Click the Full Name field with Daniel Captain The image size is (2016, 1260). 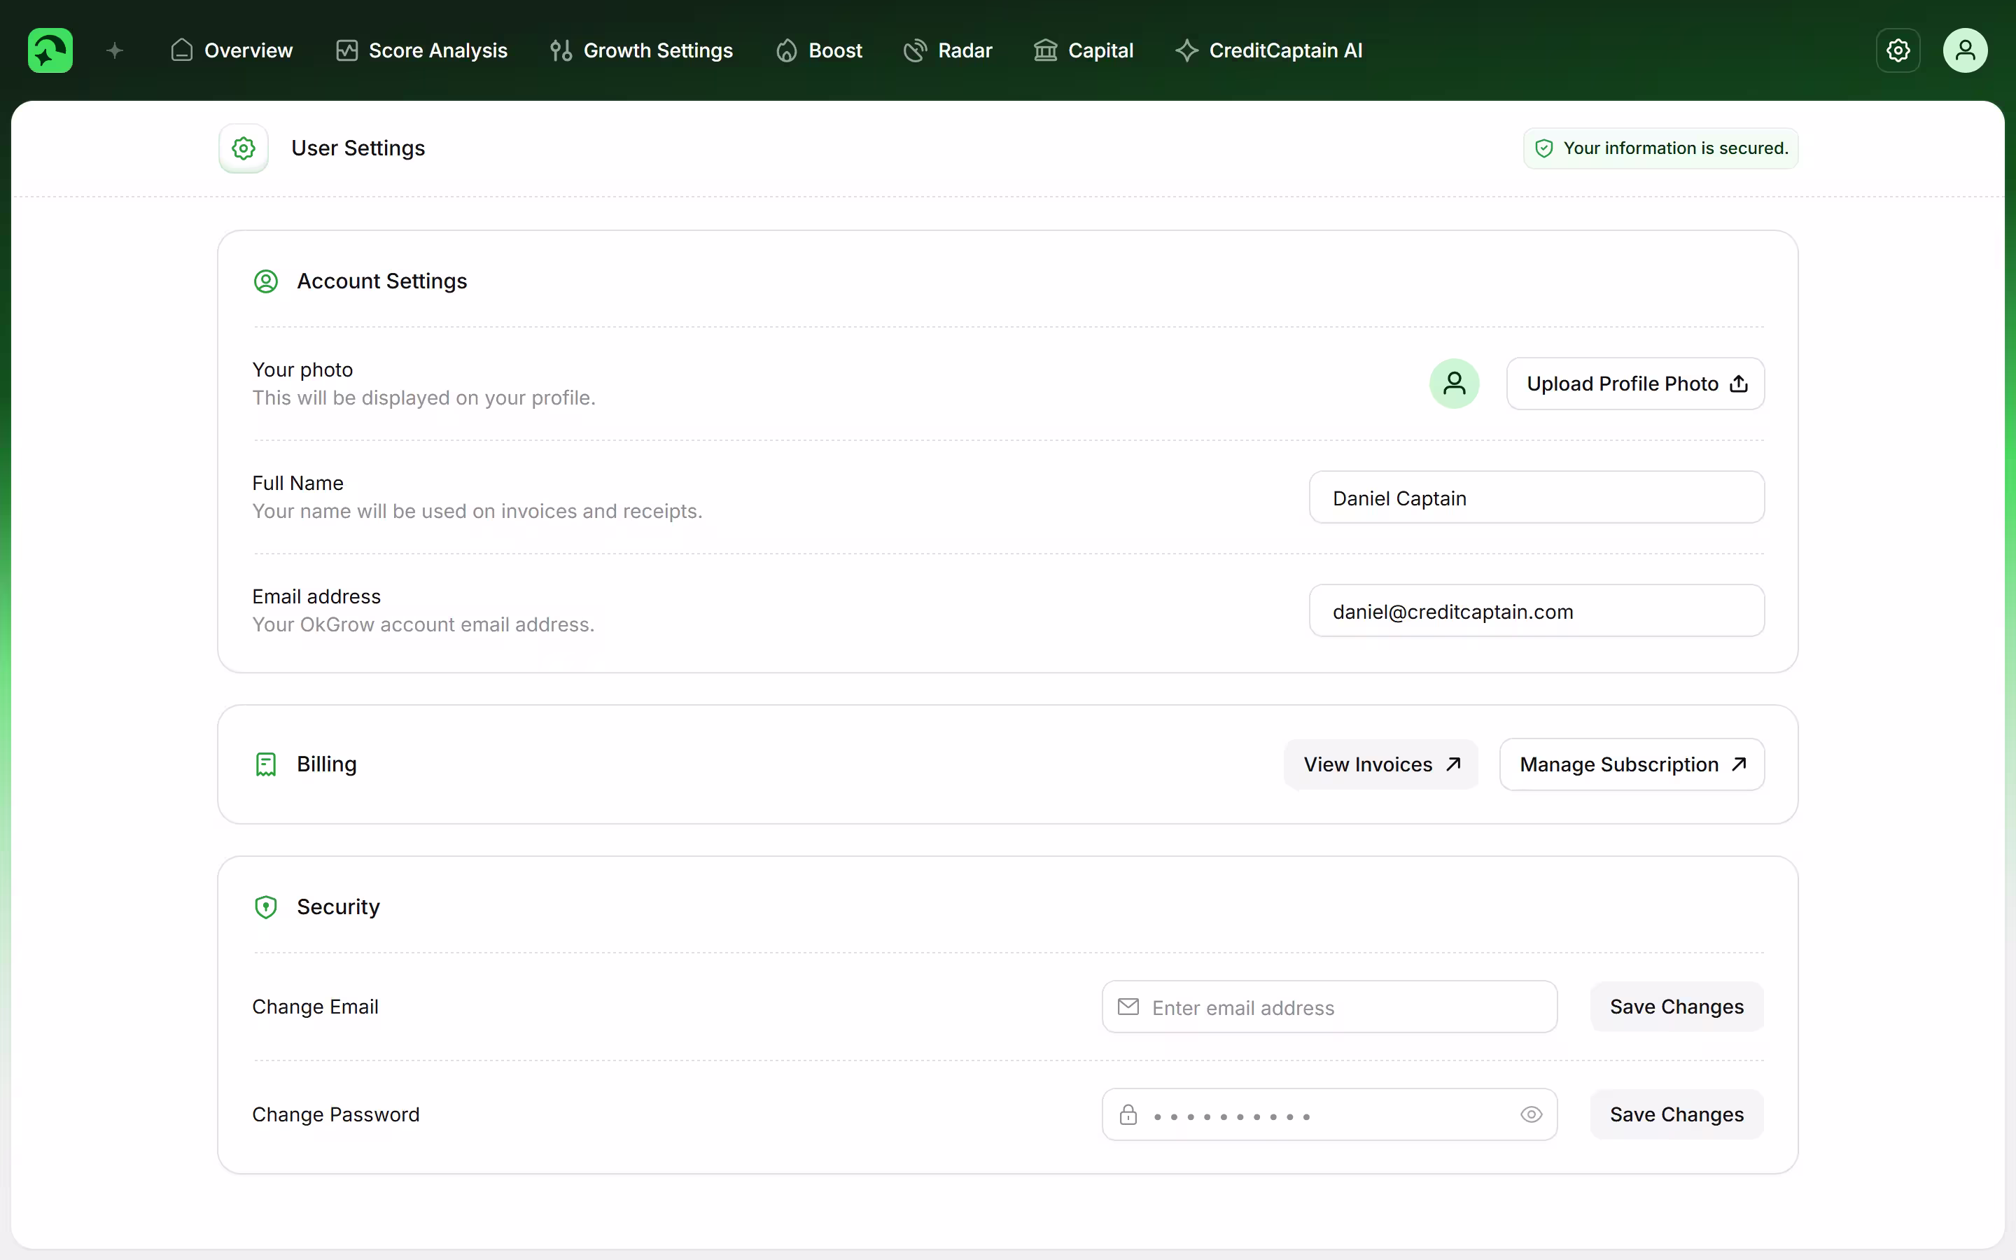pos(1536,498)
